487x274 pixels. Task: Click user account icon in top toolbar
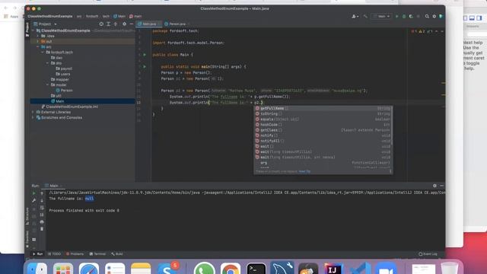click(355, 16)
